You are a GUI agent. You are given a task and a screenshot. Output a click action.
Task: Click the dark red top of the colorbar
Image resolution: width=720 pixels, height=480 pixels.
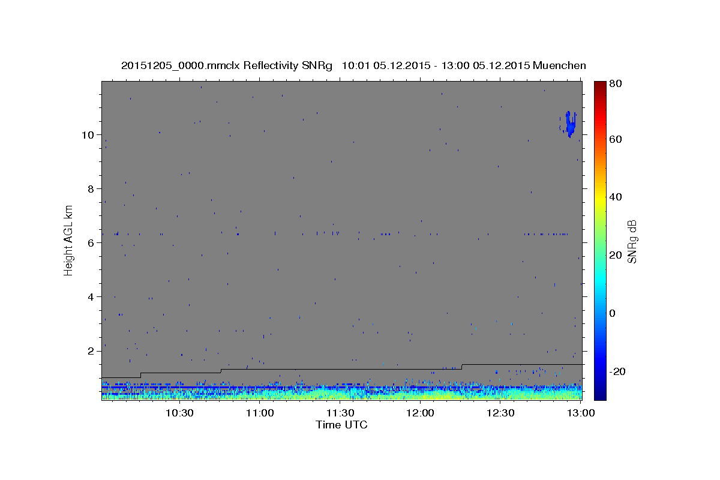point(600,87)
